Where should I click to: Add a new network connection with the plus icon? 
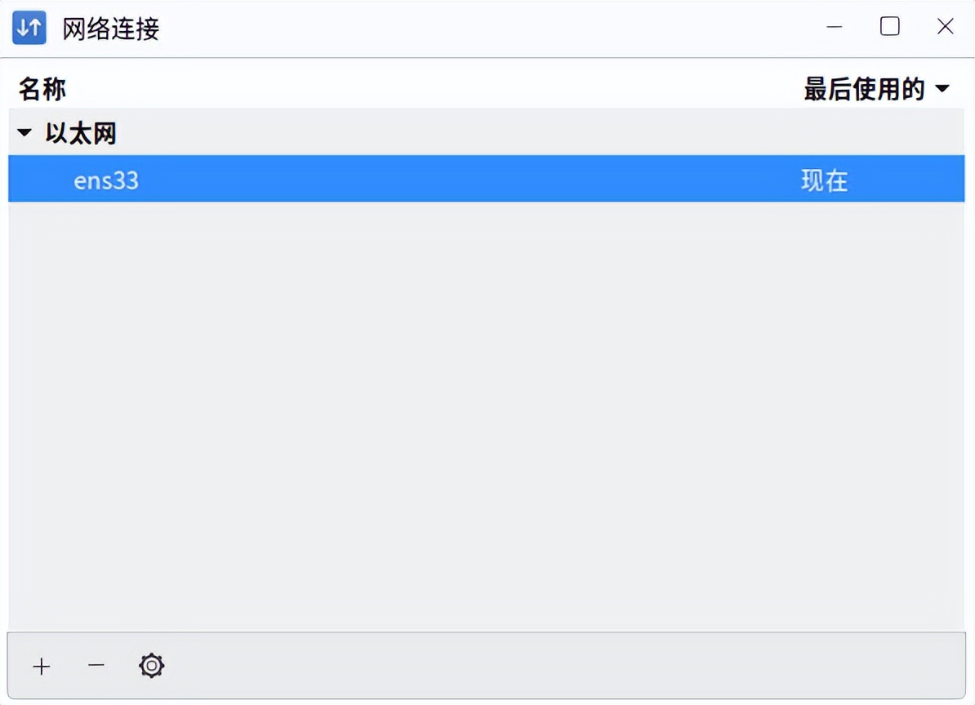click(41, 666)
